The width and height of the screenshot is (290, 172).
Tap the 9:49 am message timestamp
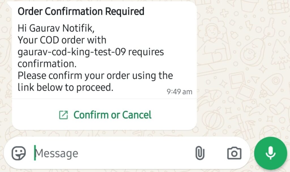[180, 92]
